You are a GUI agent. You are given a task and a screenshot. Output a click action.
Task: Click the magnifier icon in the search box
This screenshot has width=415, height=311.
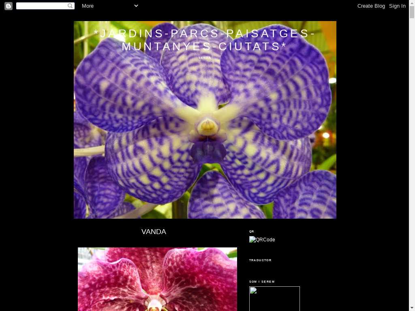70,6
